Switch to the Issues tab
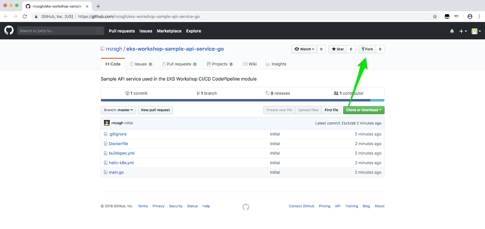The image size is (485, 229). click(x=141, y=64)
